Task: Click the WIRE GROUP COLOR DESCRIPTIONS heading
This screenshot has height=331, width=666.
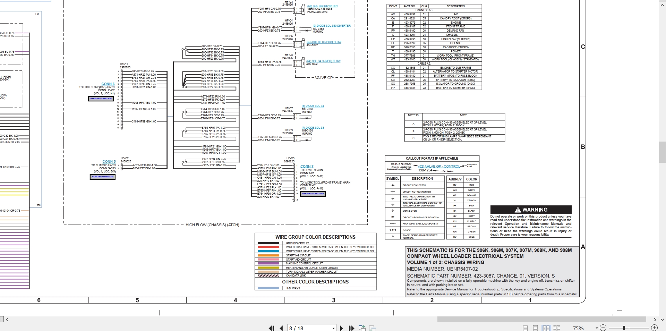Action: coord(315,237)
